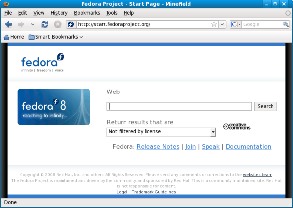The width and height of the screenshot is (293, 208).
Task: Open the Legal footer link
Action: [122, 192]
